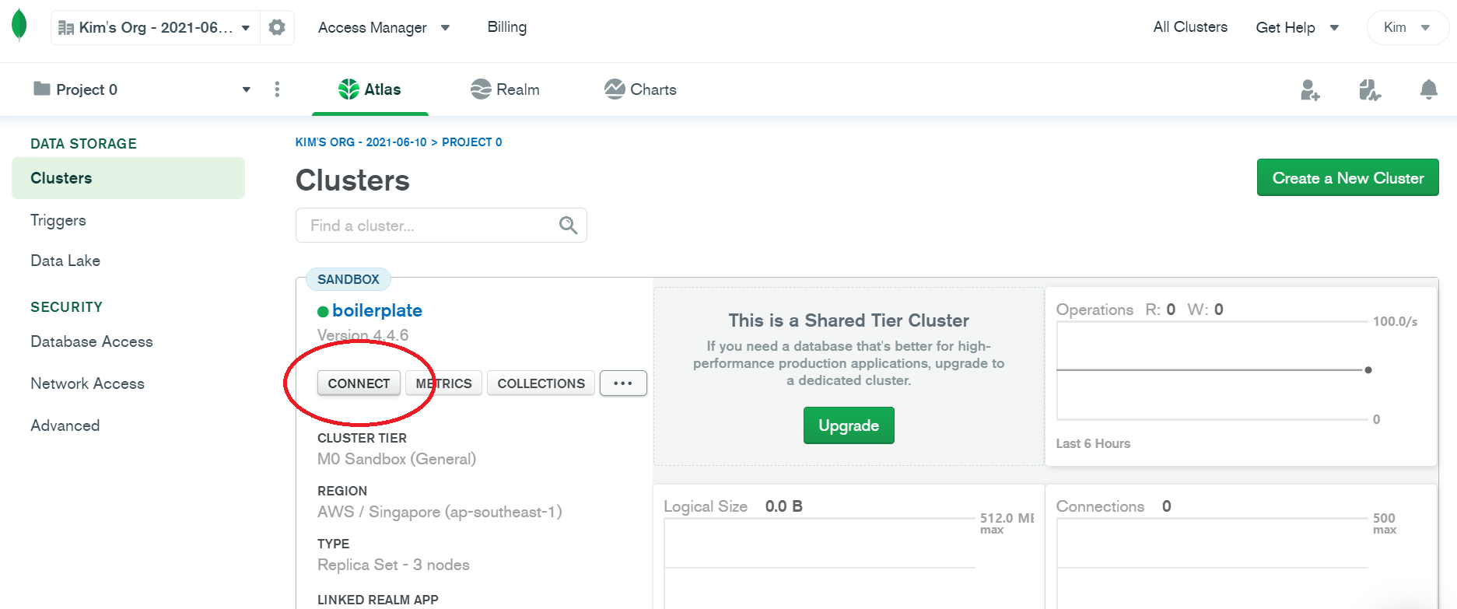Screen dimensions: 1457x609
Task: Click the SANDBOX badge
Action: pos(348,279)
